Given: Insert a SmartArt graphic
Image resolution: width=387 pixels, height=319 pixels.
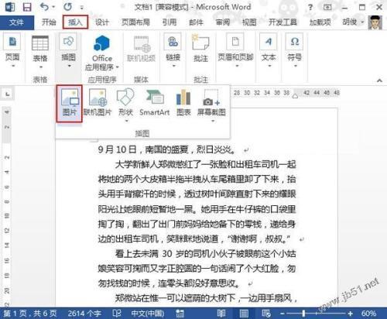Looking at the screenshot, I should [154, 102].
